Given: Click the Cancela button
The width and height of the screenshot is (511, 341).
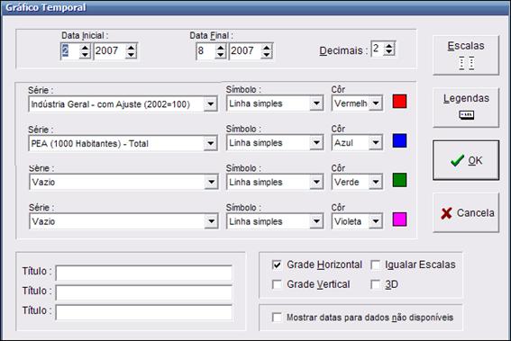Looking at the screenshot, I should (x=466, y=212).
